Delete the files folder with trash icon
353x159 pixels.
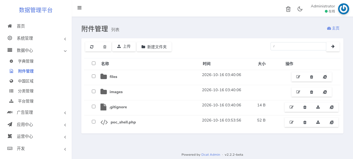point(312,77)
